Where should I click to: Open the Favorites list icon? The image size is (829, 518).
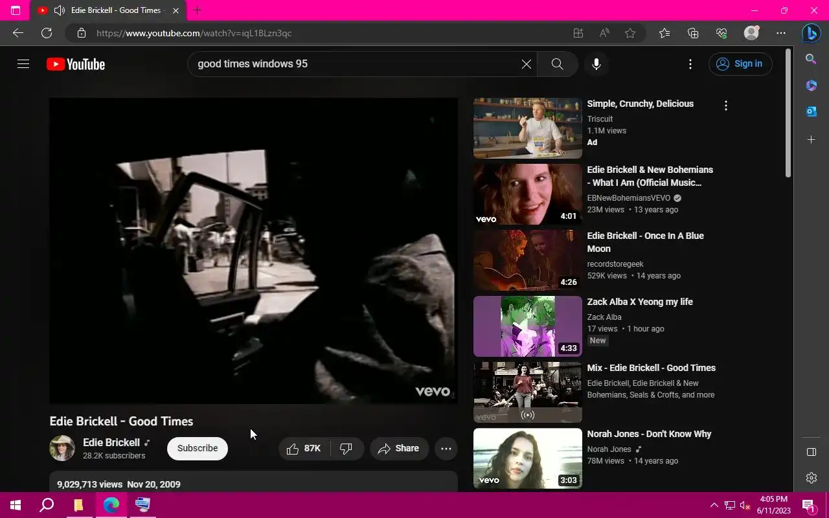(x=664, y=33)
